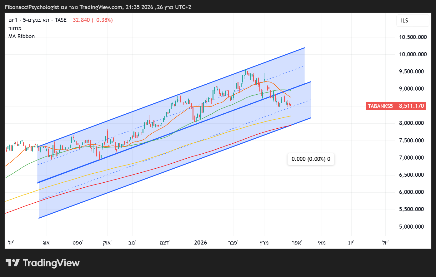Click the ספט' month on the time axis
This screenshot has height=277, width=436.
tap(78, 243)
